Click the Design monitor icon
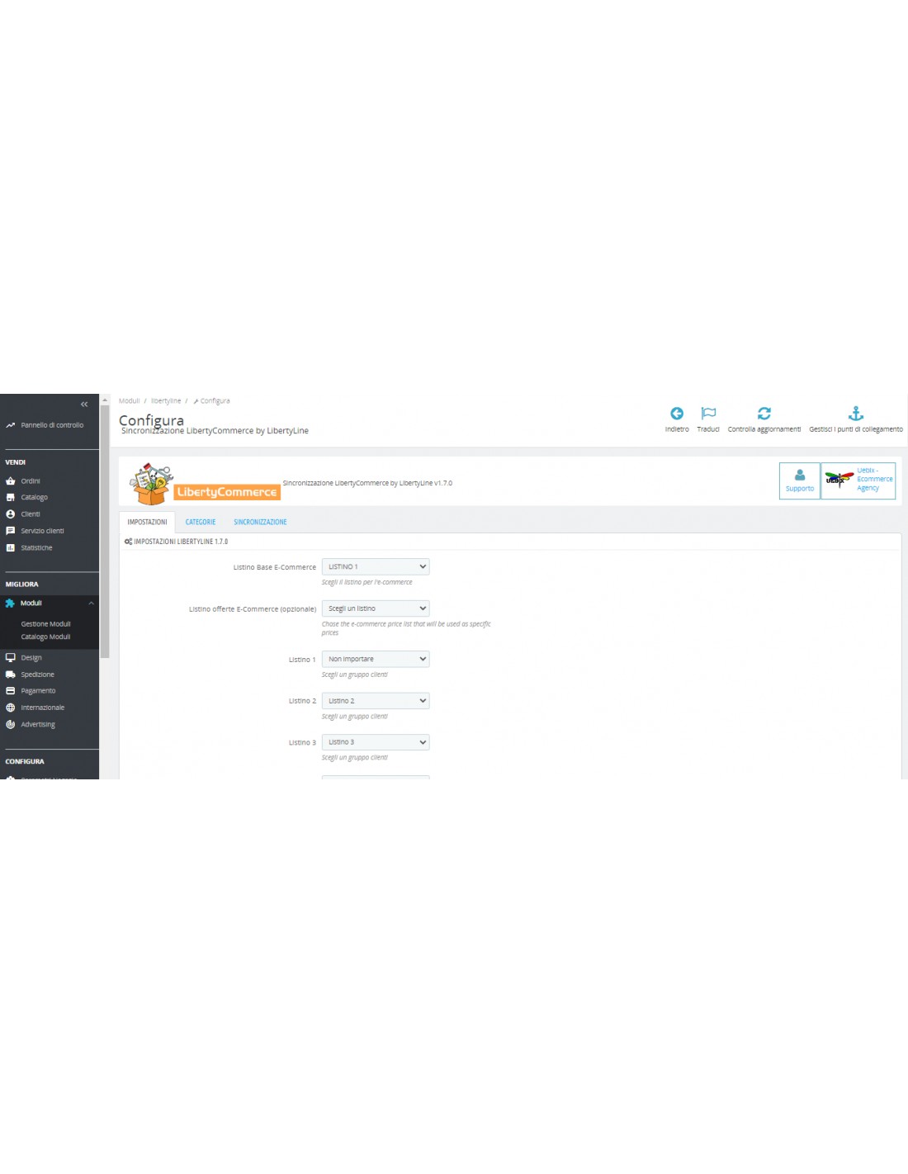This screenshot has height=1174, width=908. click(x=10, y=658)
